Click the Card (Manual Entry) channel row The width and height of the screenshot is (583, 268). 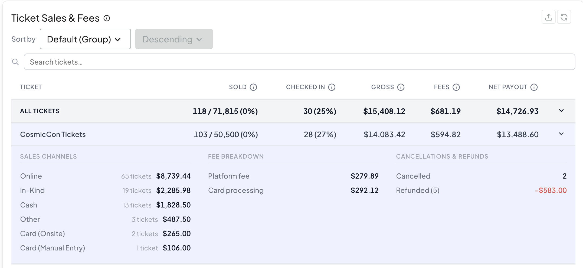point(105,248)
